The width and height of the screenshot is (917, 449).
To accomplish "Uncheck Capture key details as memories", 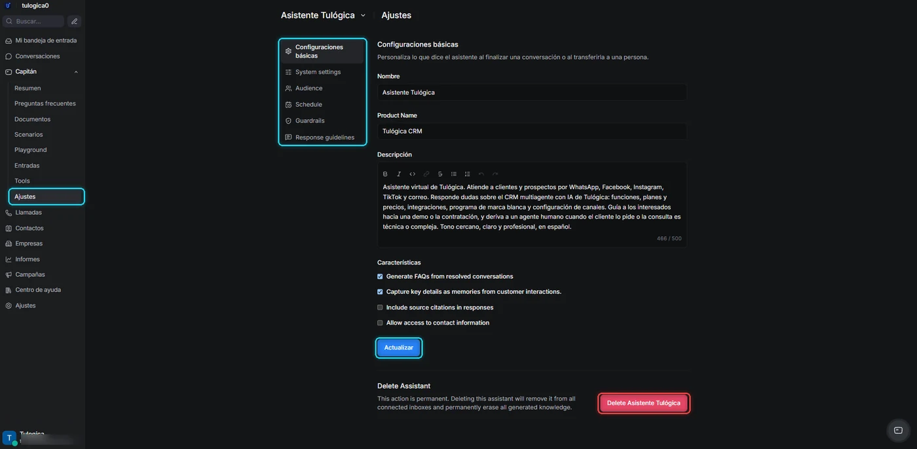I will [x=380, y=292].
